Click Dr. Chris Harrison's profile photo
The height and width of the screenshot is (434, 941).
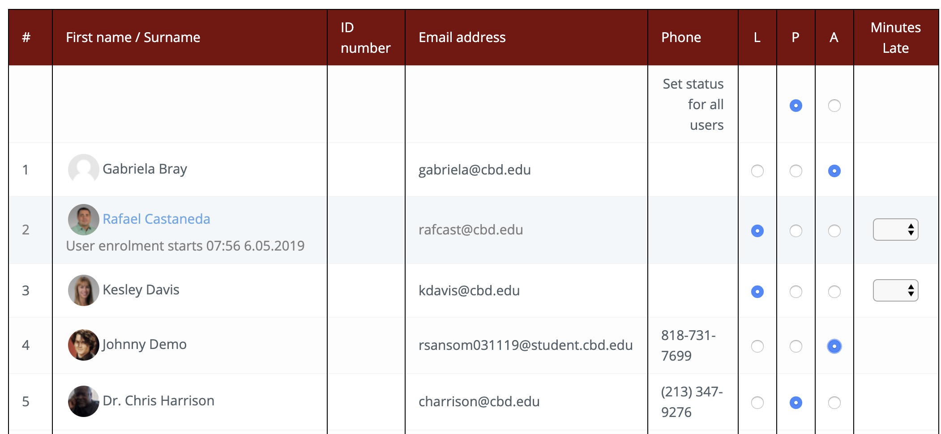coord(83,401)
